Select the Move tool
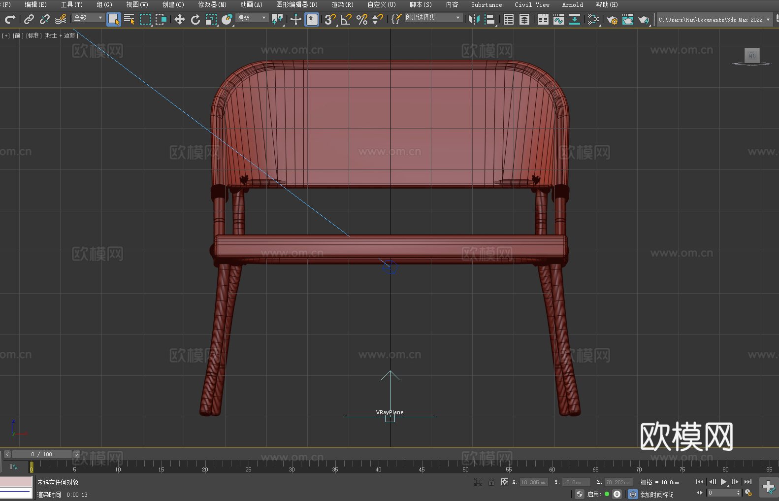The image size is (779, 501). click(x=180, y=19)
